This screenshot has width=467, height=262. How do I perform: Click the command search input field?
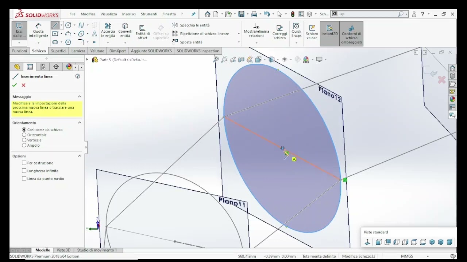tap(368, 14)
